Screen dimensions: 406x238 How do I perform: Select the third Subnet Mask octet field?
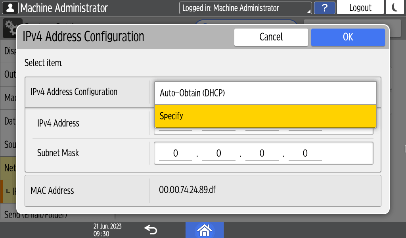point(262,153)
